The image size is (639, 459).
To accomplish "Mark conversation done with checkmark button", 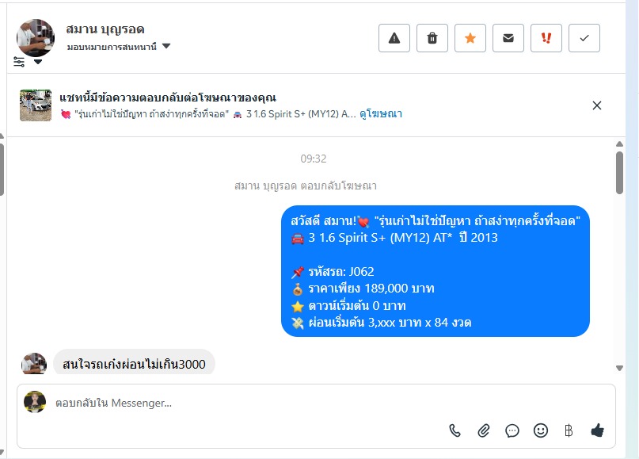I will pyautogui.click(x=584, y=38).
